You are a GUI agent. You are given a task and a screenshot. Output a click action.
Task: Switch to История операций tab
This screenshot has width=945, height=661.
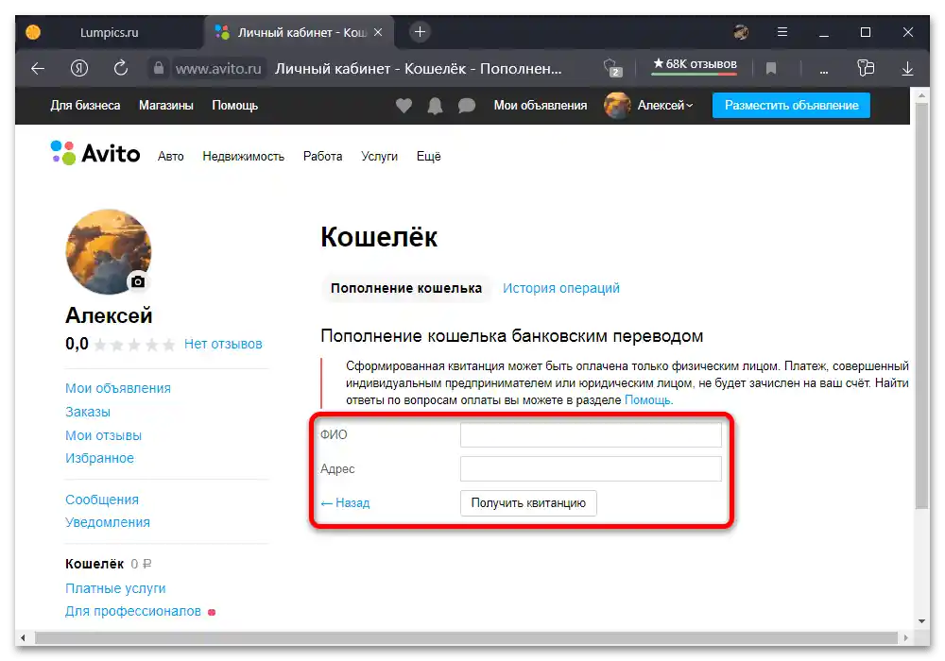click(x=561, y=288)
